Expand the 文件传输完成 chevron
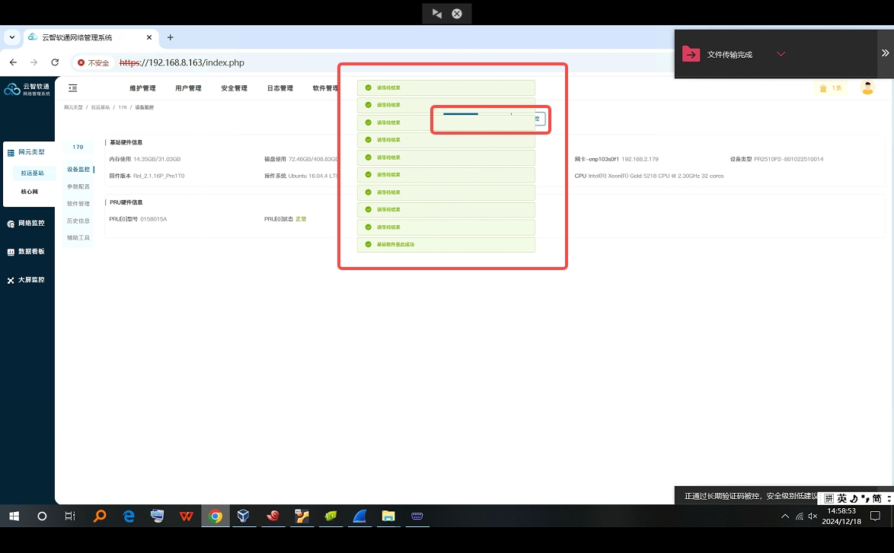This screenshot has width=894, height=553. [x=781, y=54]
